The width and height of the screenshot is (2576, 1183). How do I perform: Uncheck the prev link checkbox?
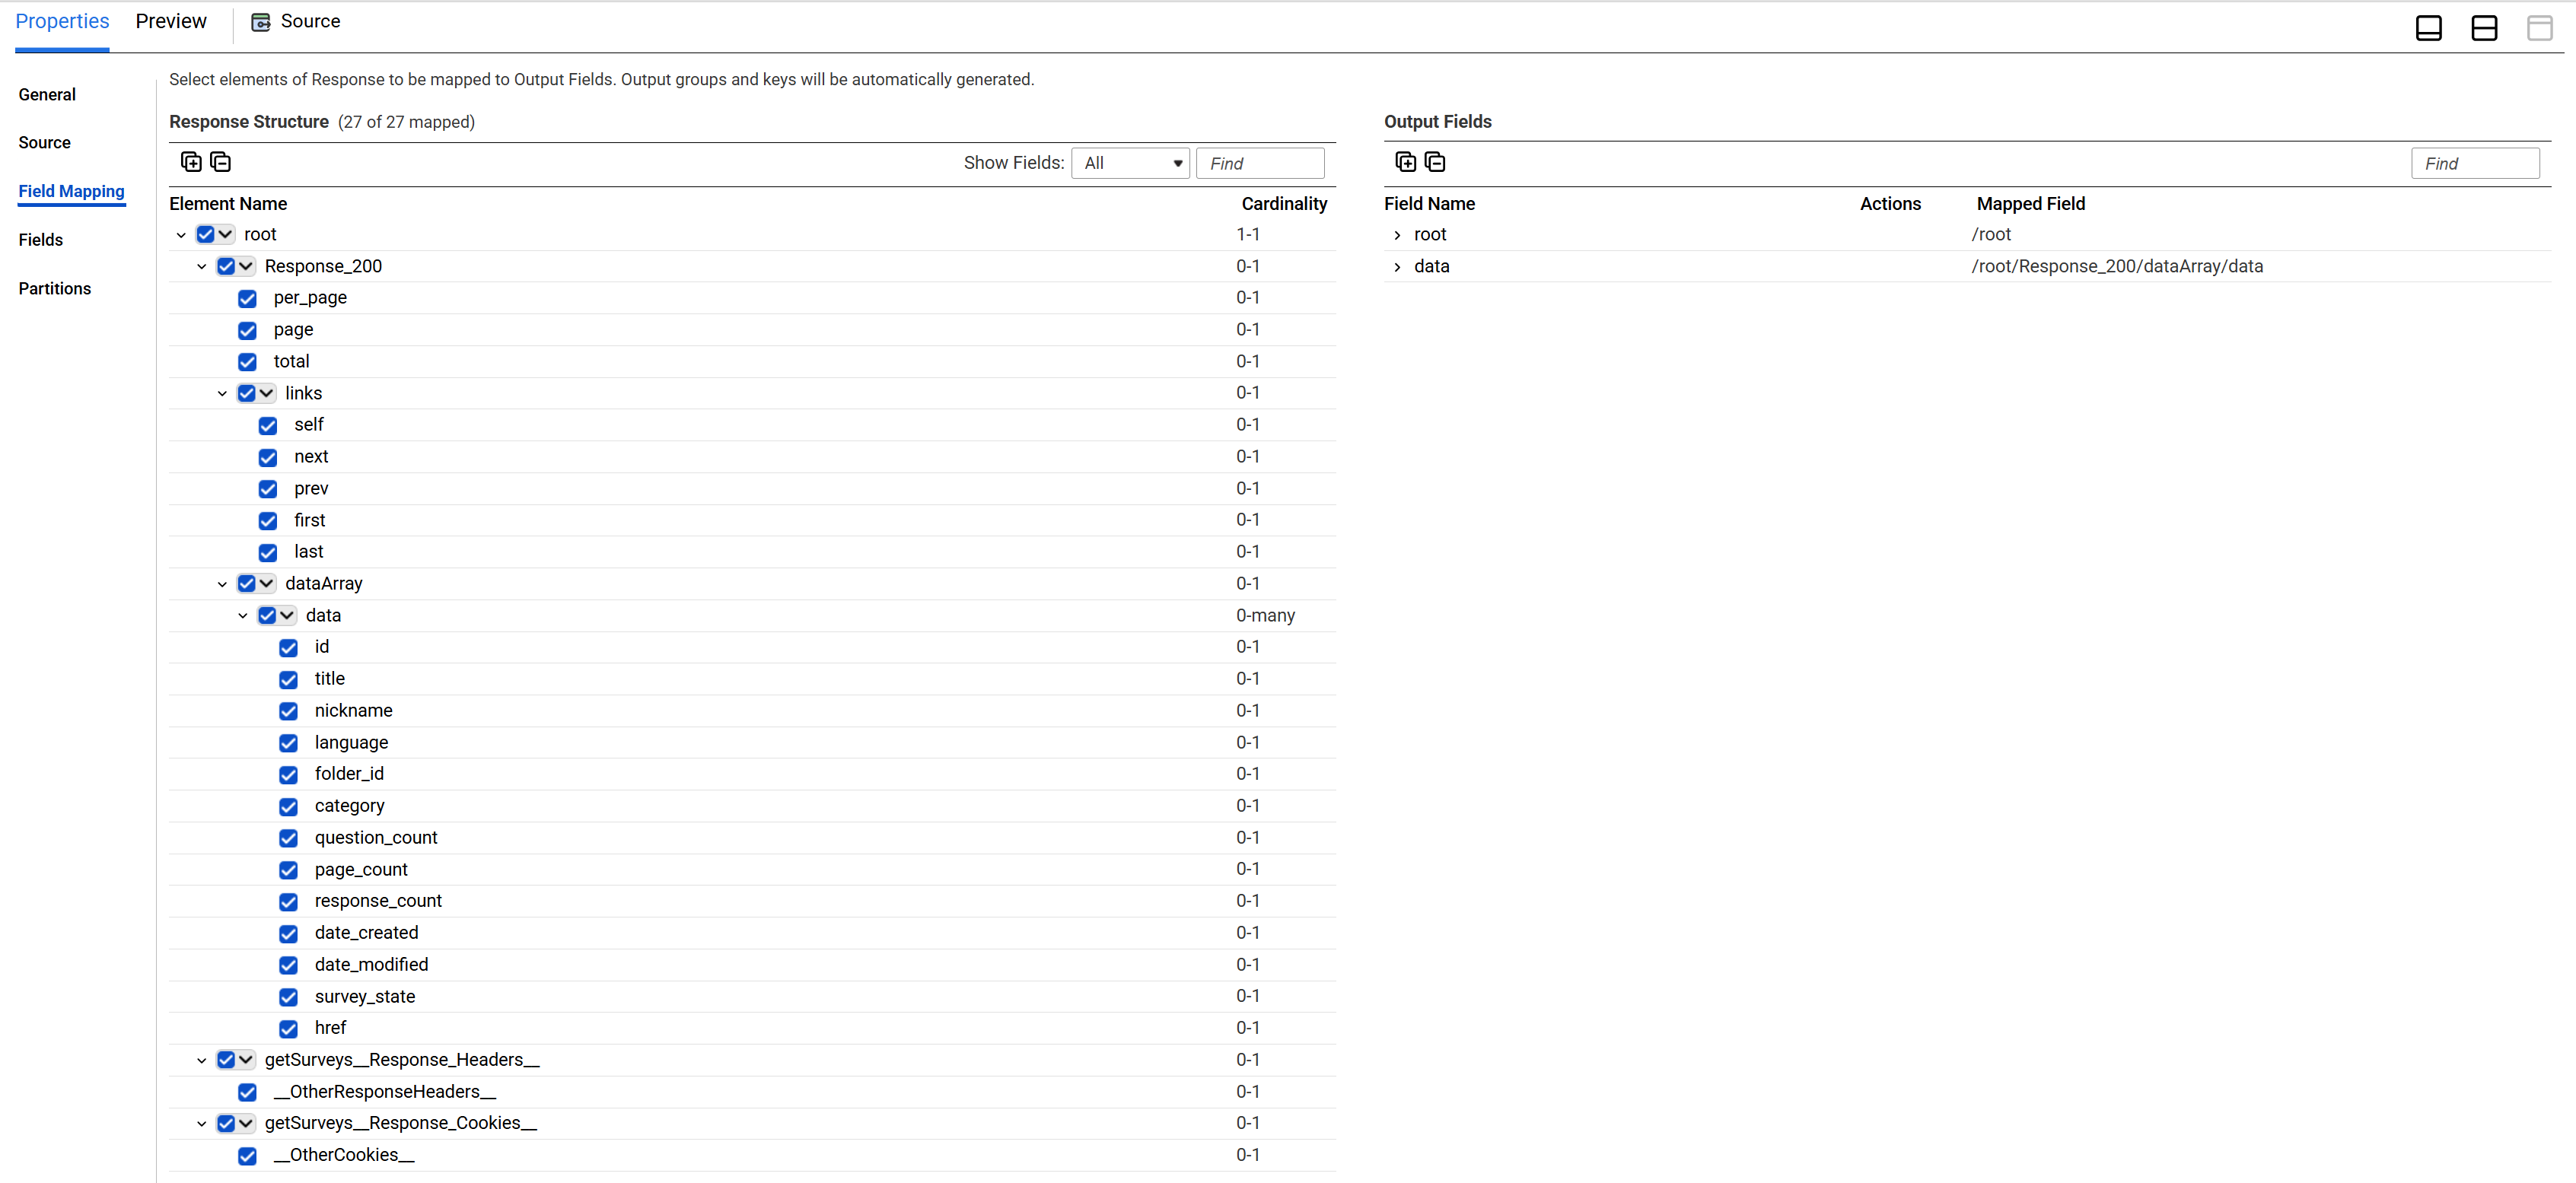pos(268,489)
